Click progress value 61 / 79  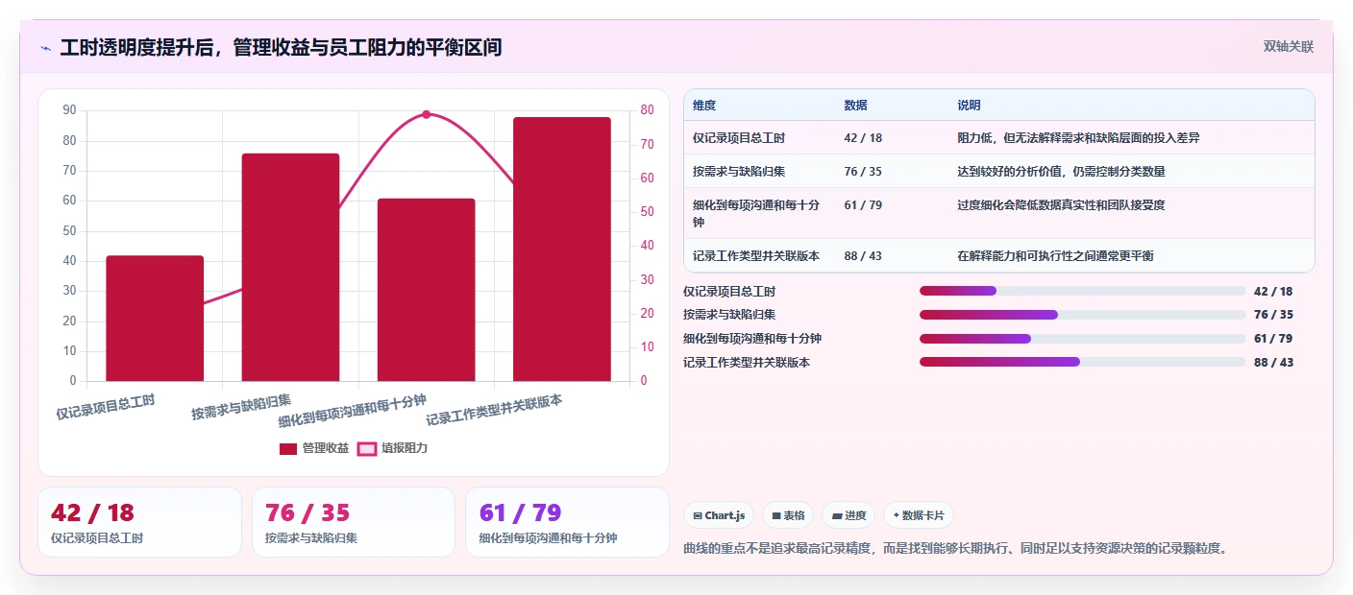pyautogui.click(x=1273, y=339)
